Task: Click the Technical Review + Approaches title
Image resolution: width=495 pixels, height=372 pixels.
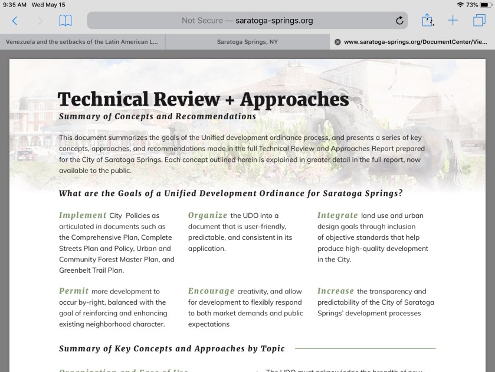Action: tap(203, 99)
